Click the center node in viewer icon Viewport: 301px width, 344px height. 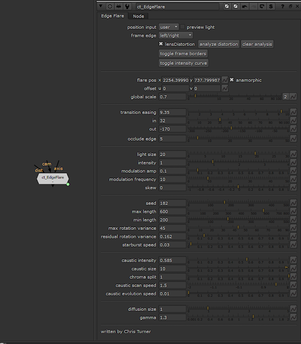[110, 7]
